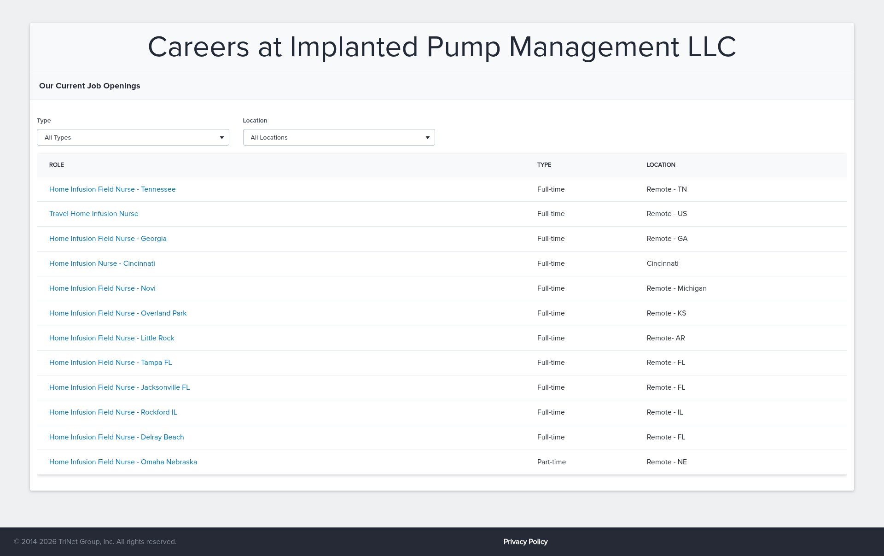This screenshot has height=556, width=884.
Task: Click Remote - FL in the Jacksonville row
Action: (x=666, y=387)
